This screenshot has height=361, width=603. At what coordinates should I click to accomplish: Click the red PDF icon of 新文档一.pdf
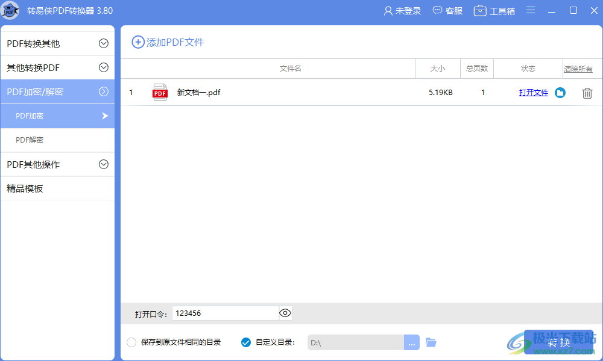pos(160,92)
